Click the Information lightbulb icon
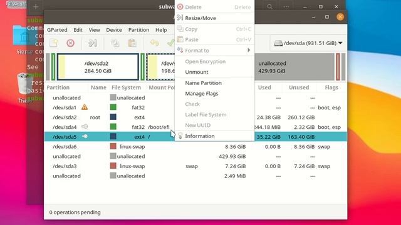The height and width of the screenshot is (225, 401). (180, 136)
